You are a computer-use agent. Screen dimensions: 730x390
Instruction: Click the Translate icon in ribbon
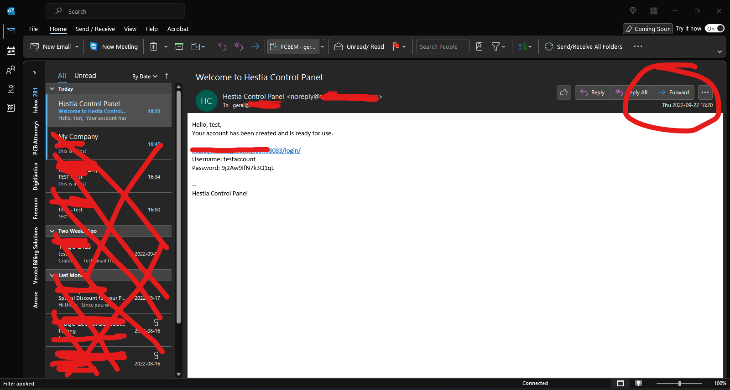pos(522,46)
